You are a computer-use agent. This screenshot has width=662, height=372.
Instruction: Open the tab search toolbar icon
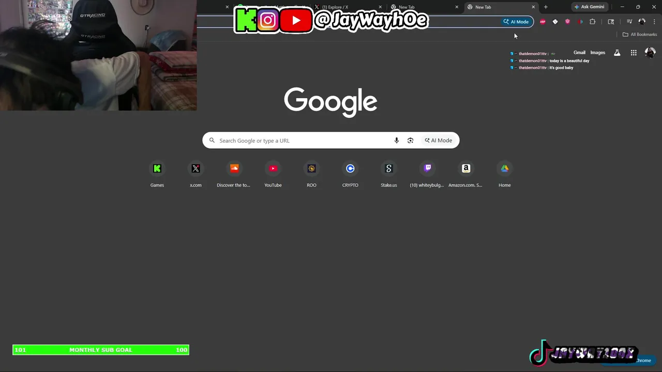click(611, 22)
